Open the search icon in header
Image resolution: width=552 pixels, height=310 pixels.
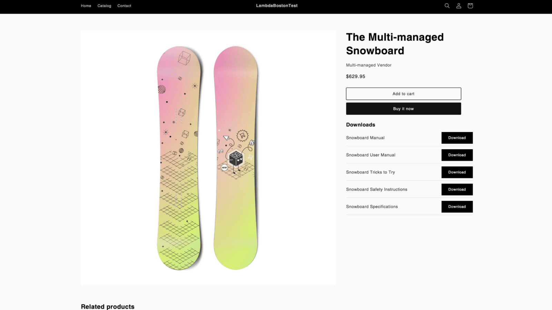[447, 6]
